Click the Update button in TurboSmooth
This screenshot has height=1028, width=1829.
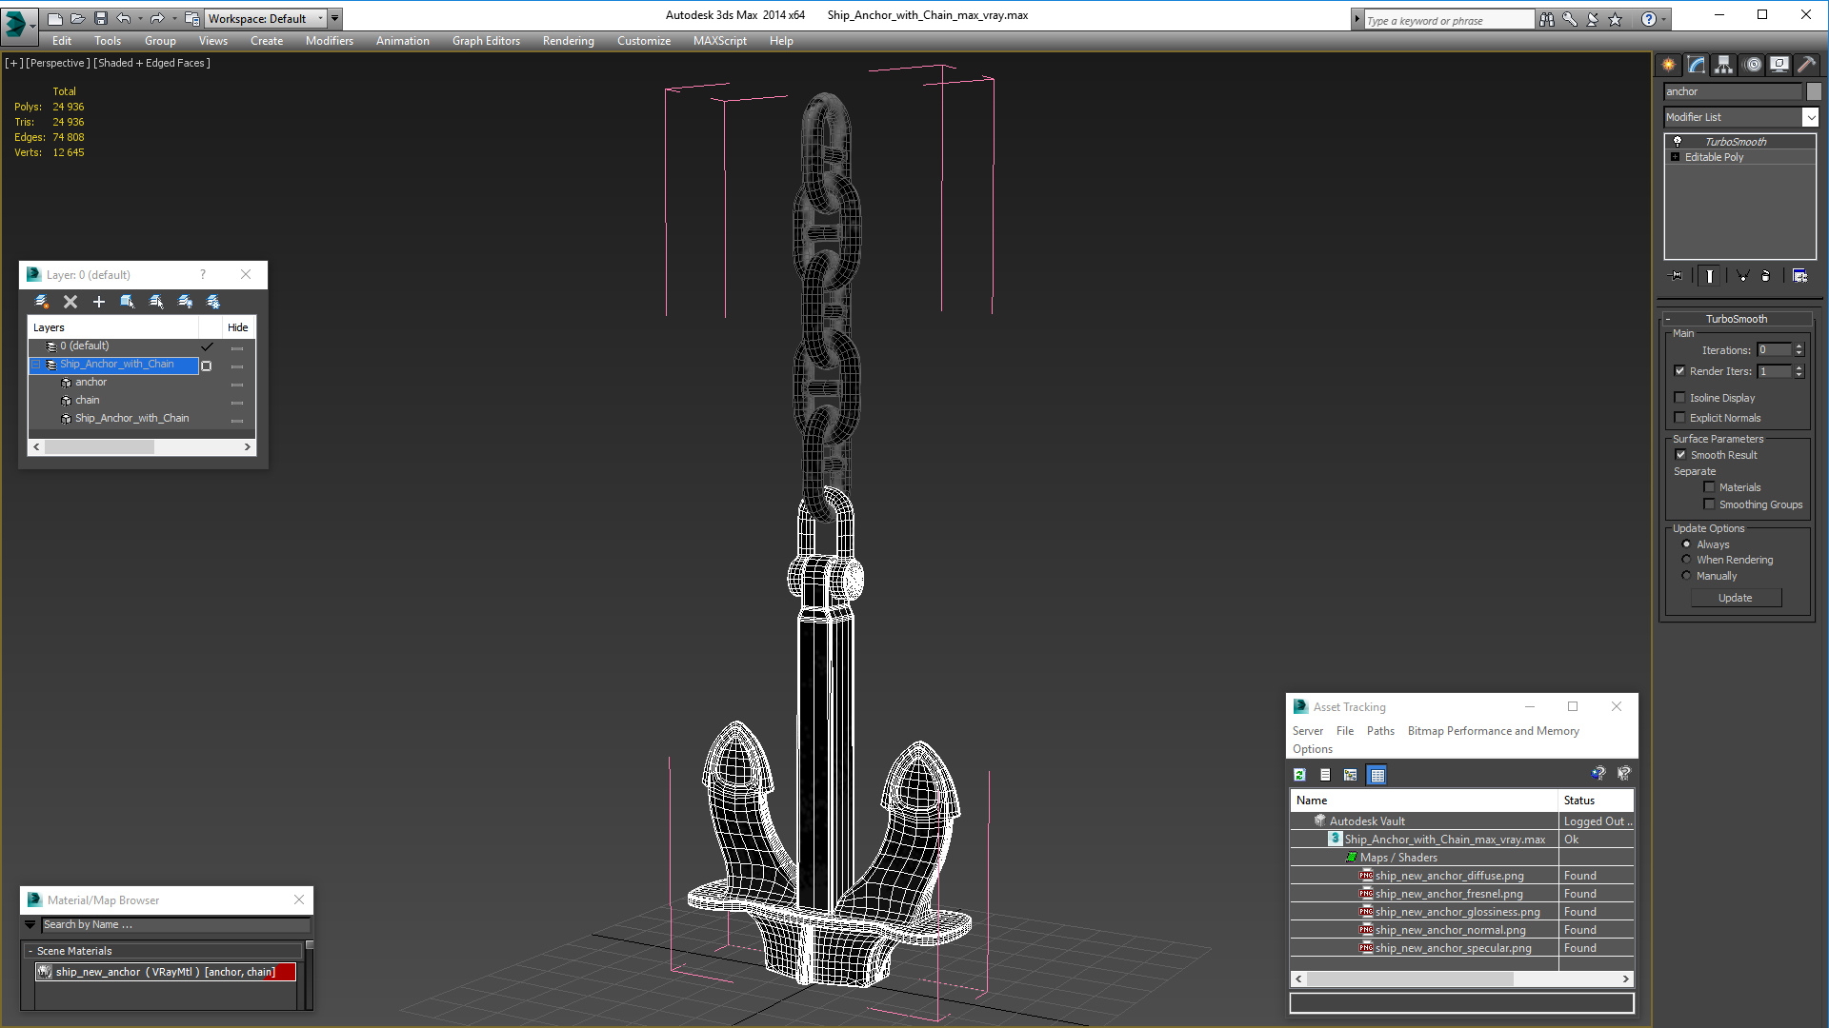click(x=1736, y=598)
